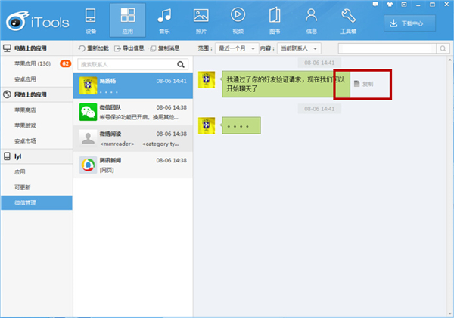The height and width of the screenshot is (318, 454).
Task: Click 导出信息 export info button
Action: click(129, 48)
